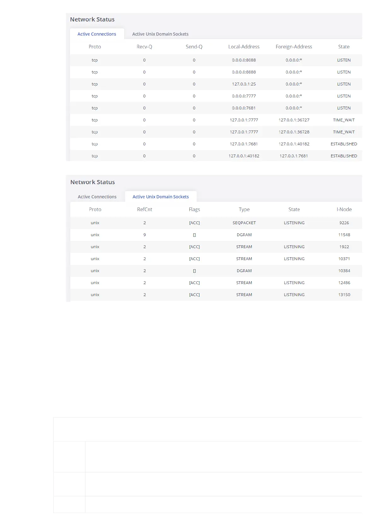375x531 pixels.
Task: Click the RefCnt column header
Action: pos(145,209)
